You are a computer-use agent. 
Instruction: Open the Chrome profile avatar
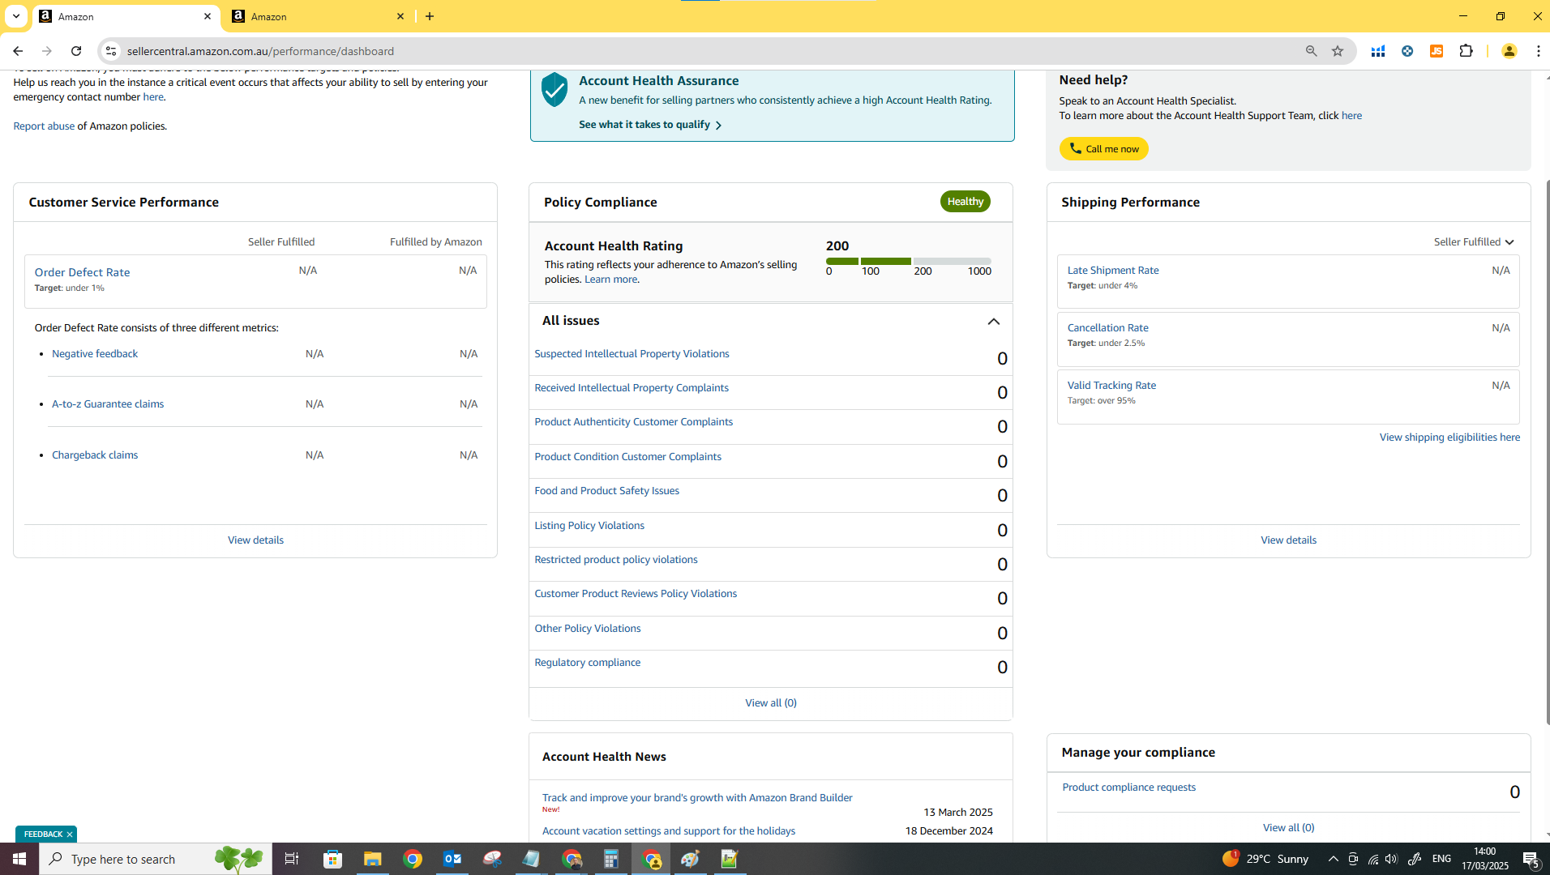tap(1509, 51)
